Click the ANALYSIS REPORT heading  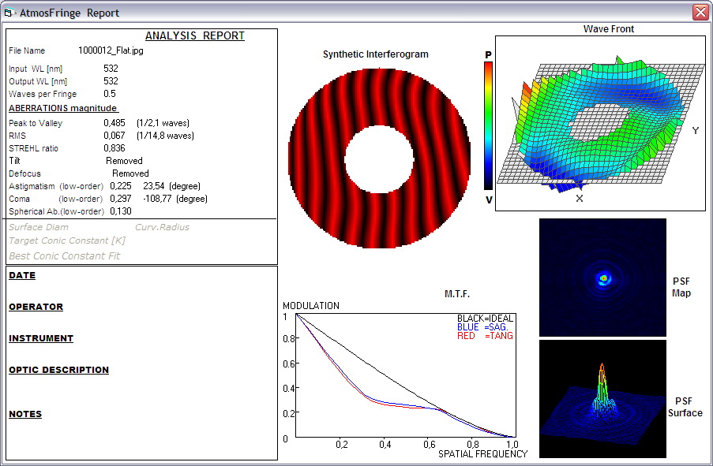click(x=195, y=36)
